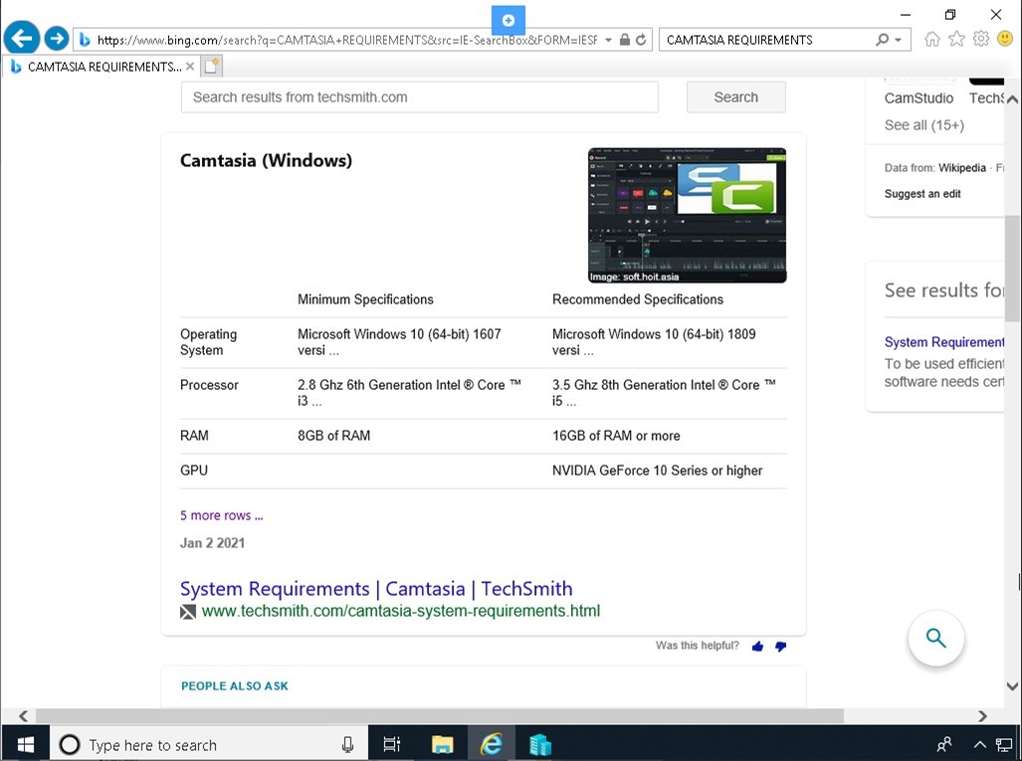The image size is (1022, 761).
Task: Click 'NVIDIA GeForce 10 Series or higher' cell
Action: coord(657,471)
